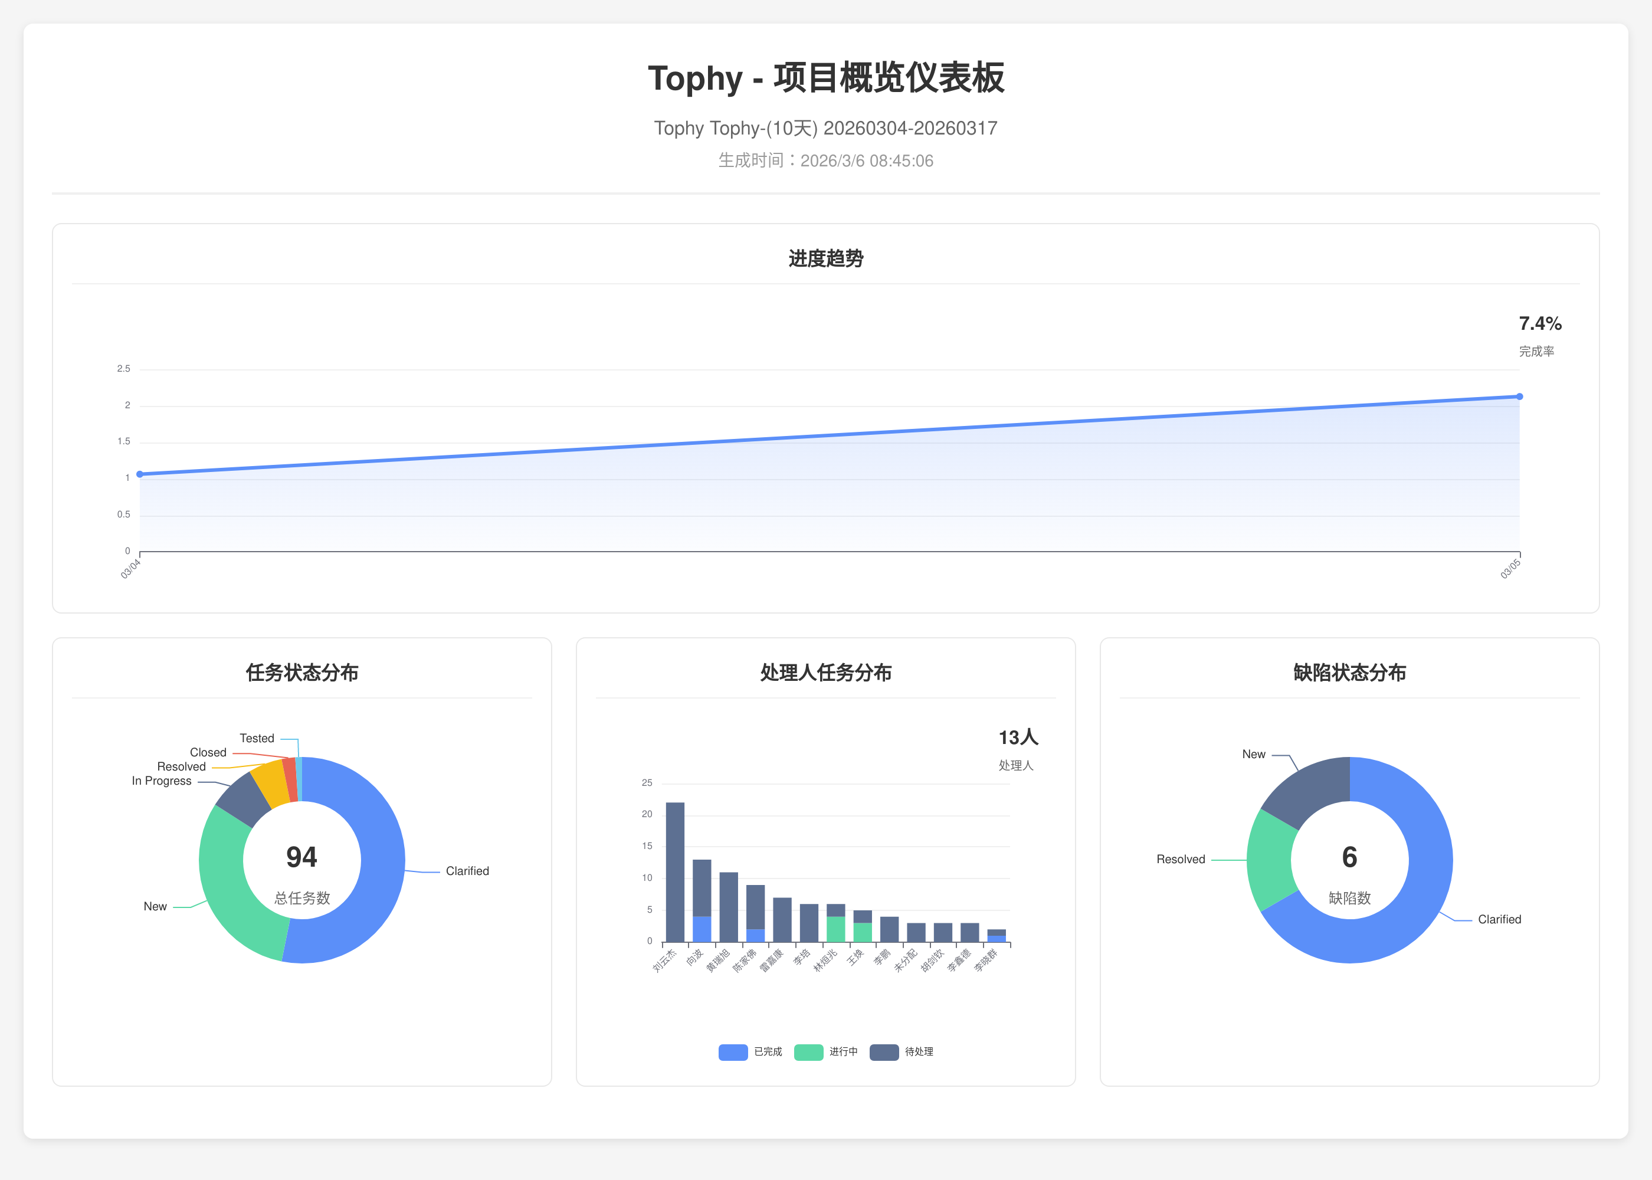Screen dimensions: 1652x1180
Task: Click the 03/04 data point on trend line
Action: (x=140, y=474)
